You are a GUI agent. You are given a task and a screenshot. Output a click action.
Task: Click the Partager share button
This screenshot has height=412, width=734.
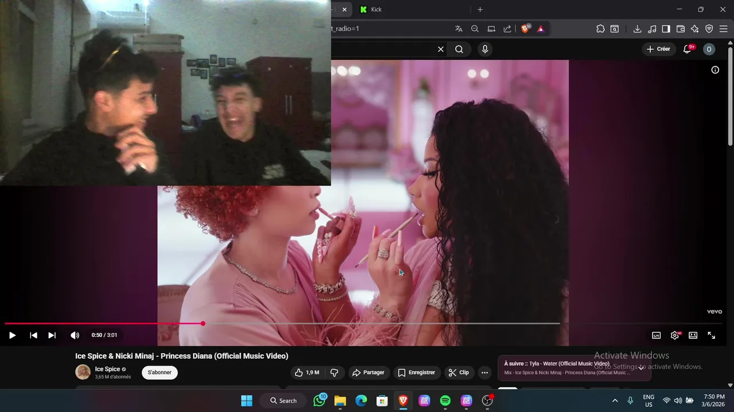pos(369,373)
